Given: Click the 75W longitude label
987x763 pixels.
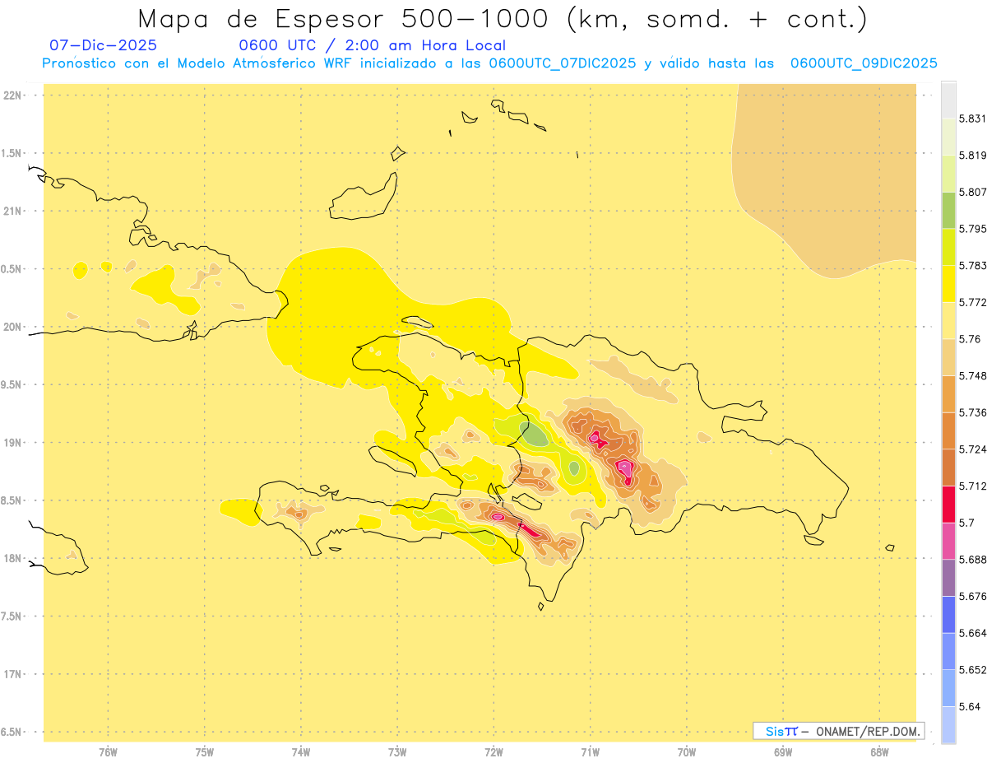Looking at the screenshot, I should click(x=205, y=752).
